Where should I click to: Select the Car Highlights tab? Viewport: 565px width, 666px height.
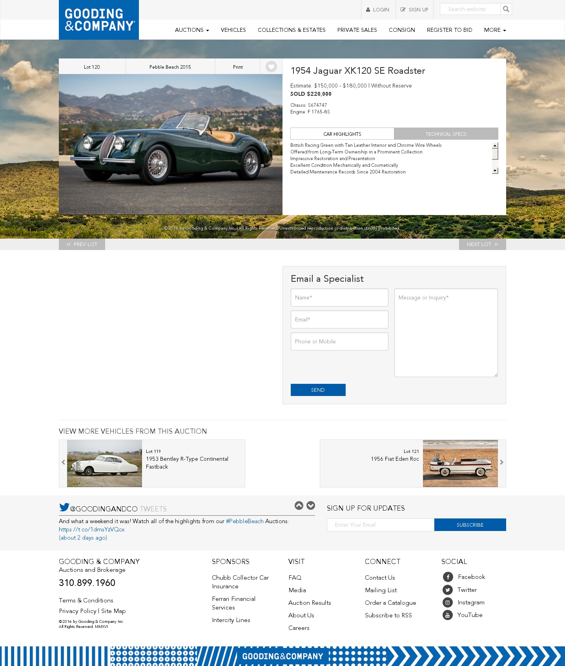pos(342,134)
